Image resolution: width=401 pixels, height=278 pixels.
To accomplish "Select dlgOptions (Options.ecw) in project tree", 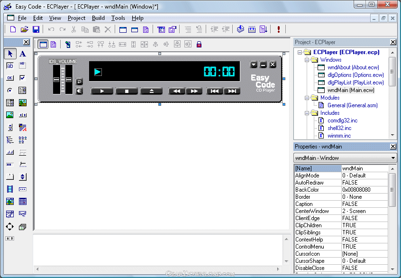I will point(355,75).
